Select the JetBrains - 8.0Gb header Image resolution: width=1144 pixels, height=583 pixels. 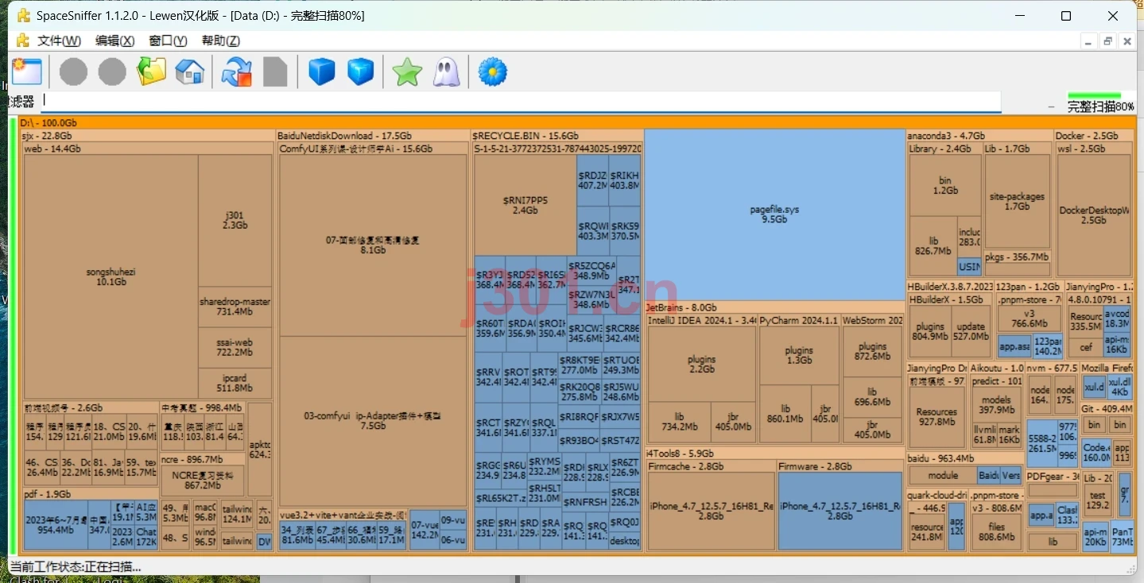pos(774,307)
